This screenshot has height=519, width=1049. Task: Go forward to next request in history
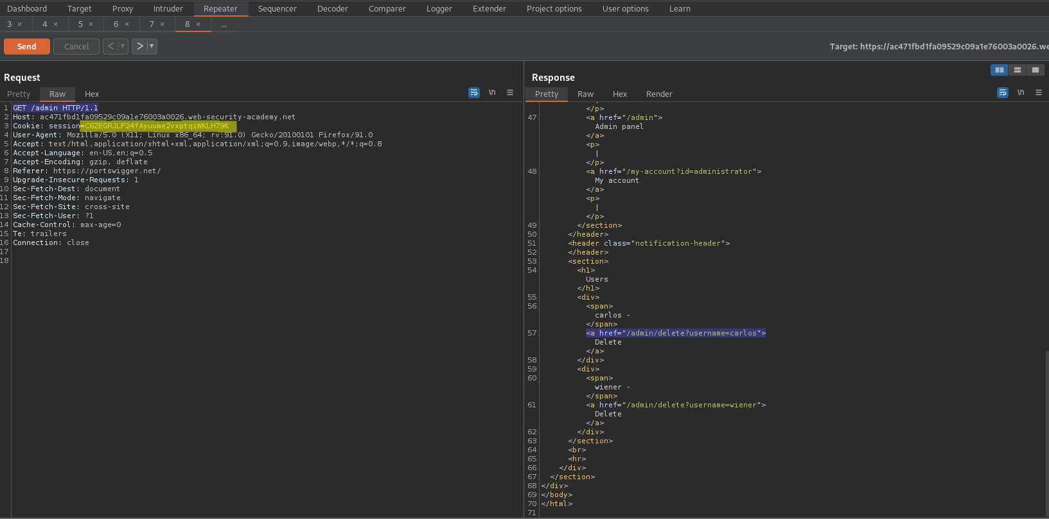(x=139, y=46)
